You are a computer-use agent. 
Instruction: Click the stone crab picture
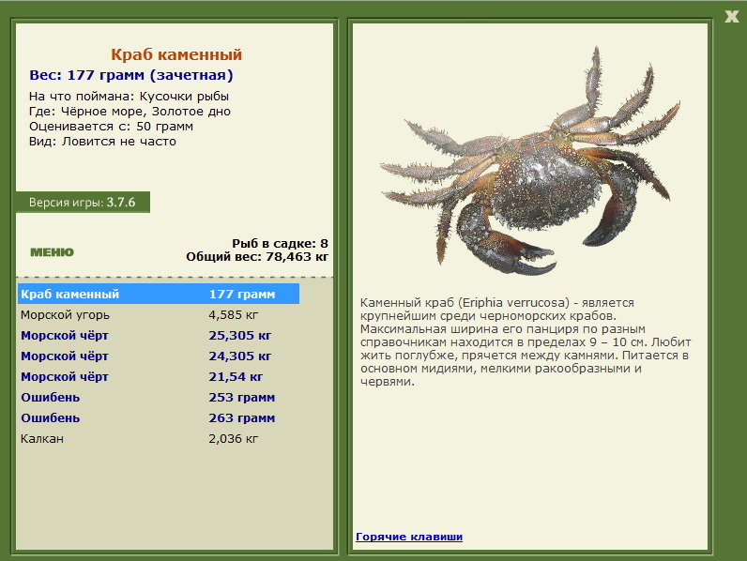530,162
